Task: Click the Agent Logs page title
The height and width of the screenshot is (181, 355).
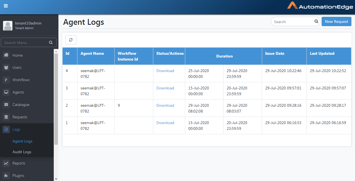Action: [x=84, y=22]
